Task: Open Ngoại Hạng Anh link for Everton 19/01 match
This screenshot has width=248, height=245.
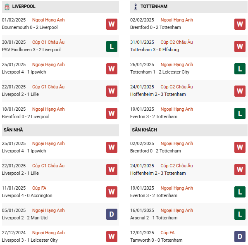Action: tap(176, 109)
